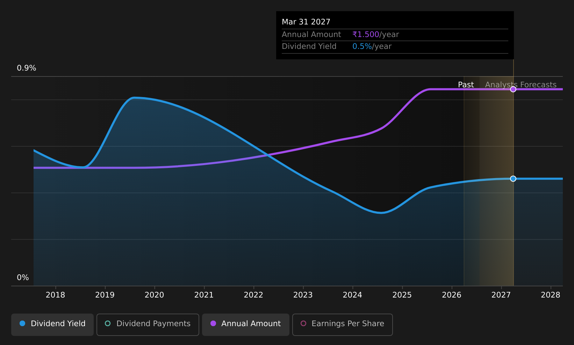Click the 'Past' region label
The image size is (574, 345).
pyautogui.click(x=466, y=85)
